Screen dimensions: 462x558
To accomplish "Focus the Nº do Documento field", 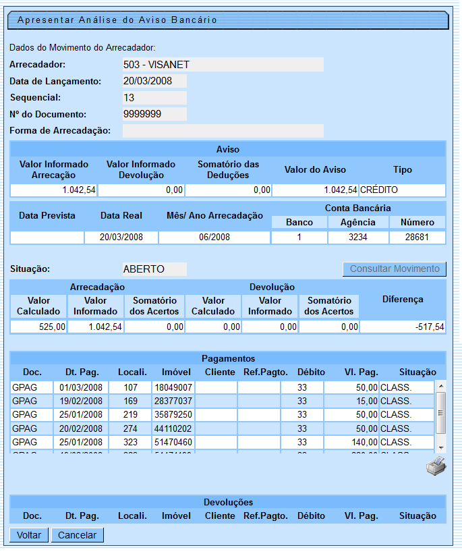I will point(154,114).
